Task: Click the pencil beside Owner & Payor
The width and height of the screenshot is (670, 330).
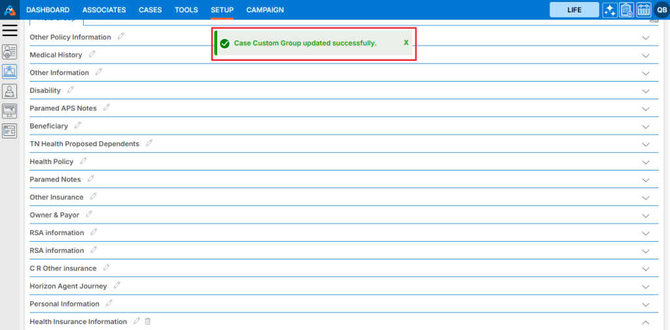Action: click(89, 214)
